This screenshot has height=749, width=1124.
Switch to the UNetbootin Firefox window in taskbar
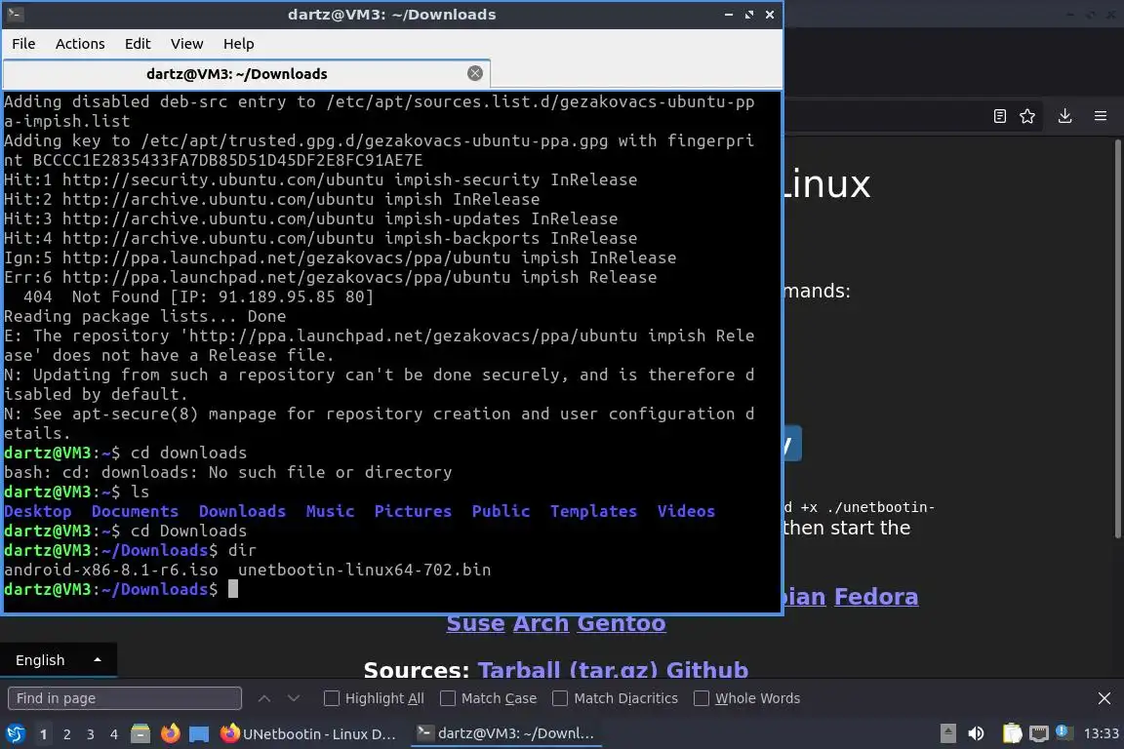(308, 734)
